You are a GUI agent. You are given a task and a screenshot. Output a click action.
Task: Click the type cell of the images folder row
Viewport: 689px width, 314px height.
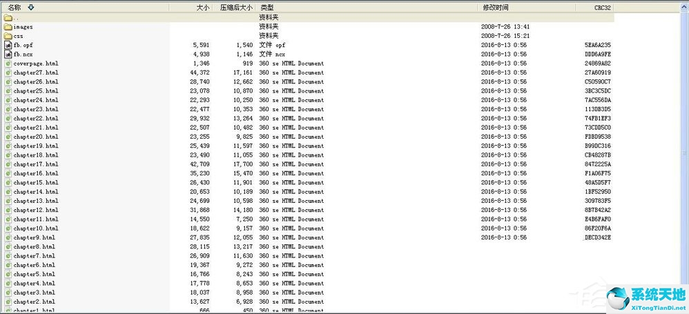pyautogui.click(x=269, y=27)
